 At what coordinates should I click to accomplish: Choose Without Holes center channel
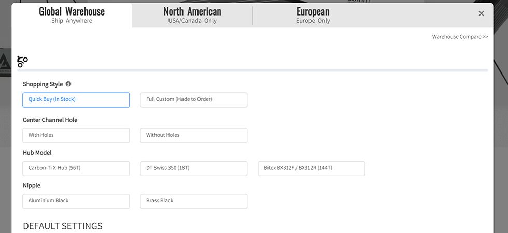[194, 136]
